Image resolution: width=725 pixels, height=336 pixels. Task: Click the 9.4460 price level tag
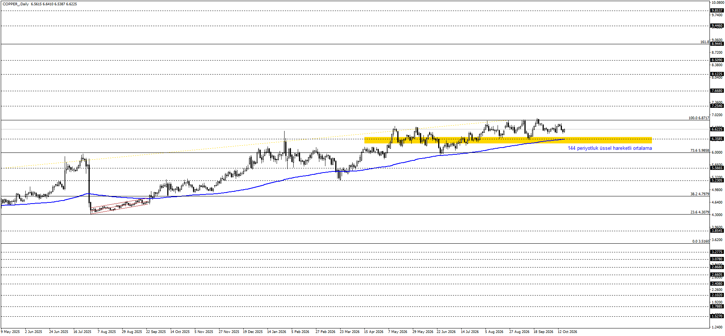pos(717,26)
